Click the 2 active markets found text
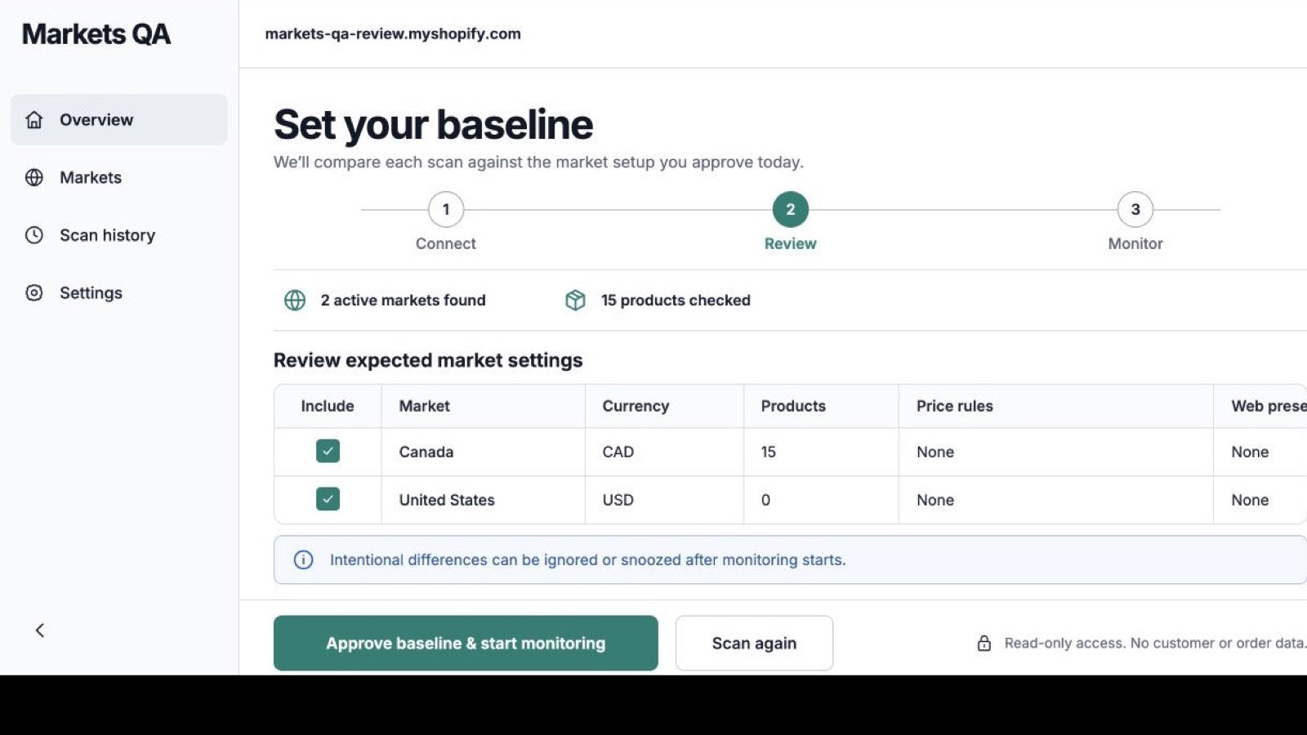This screenshot has height=735, width=1307. pyautogui.click(x=403, y=301)
